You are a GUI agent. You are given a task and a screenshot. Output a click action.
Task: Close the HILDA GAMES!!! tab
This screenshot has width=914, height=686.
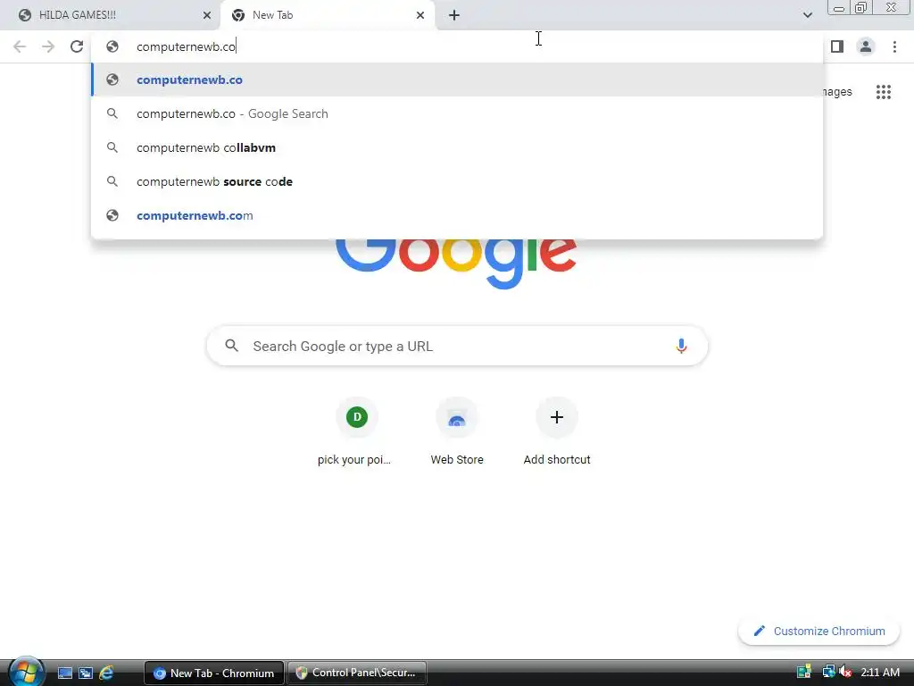(207, 15)
